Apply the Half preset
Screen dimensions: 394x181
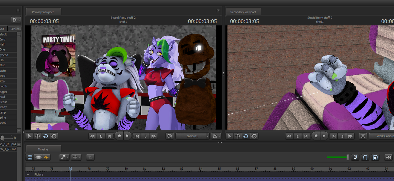click(8, 44)
